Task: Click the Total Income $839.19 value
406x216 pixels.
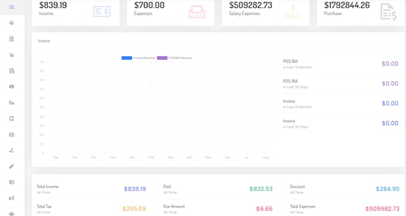Action: tap(135, 189)
